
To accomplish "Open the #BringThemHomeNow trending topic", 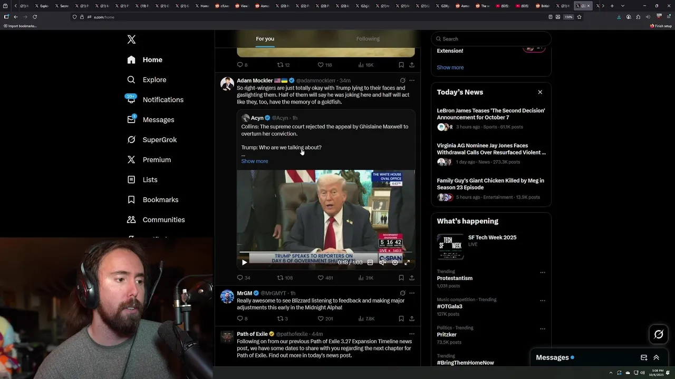I will pyautogui.click(x=465, y=363).
